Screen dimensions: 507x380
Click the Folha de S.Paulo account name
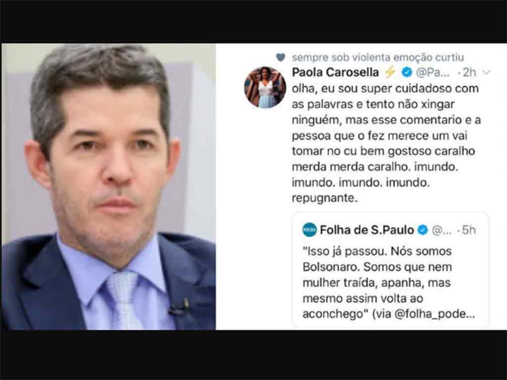[367, 230]
